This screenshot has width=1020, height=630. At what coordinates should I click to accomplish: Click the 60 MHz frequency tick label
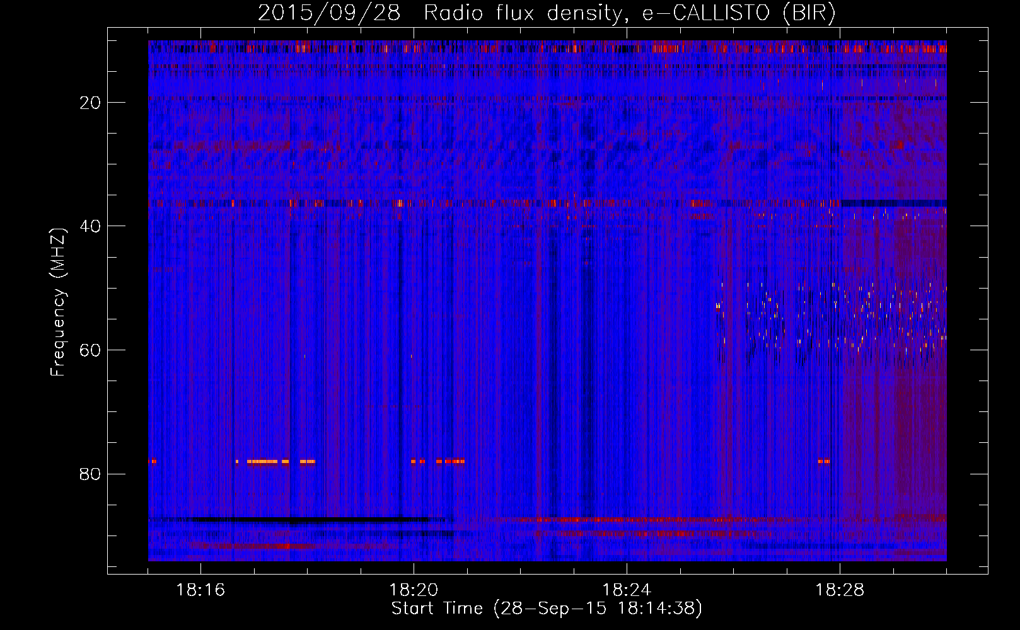pos(90,350)
